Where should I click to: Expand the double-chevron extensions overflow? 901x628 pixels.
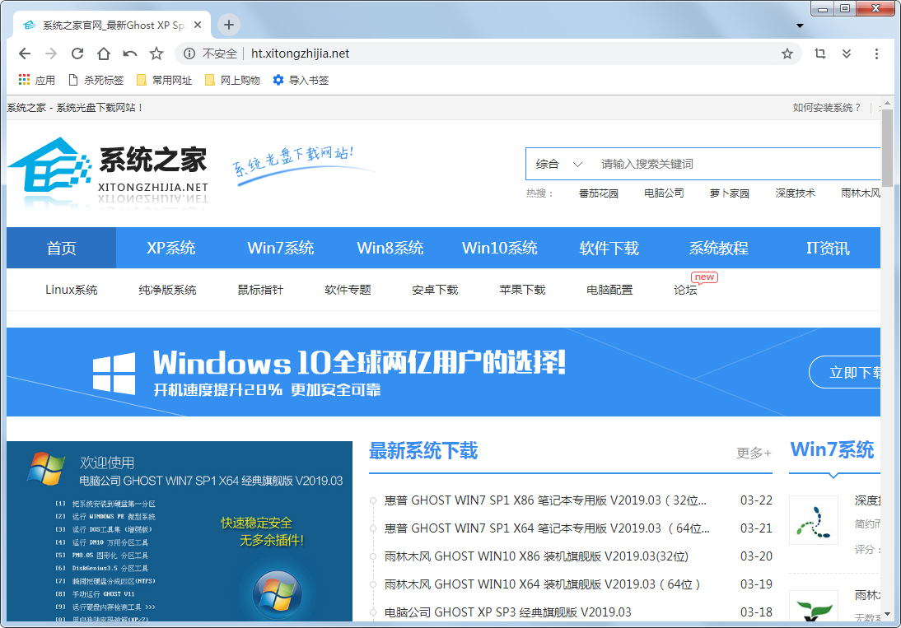[x=847, y=53]
